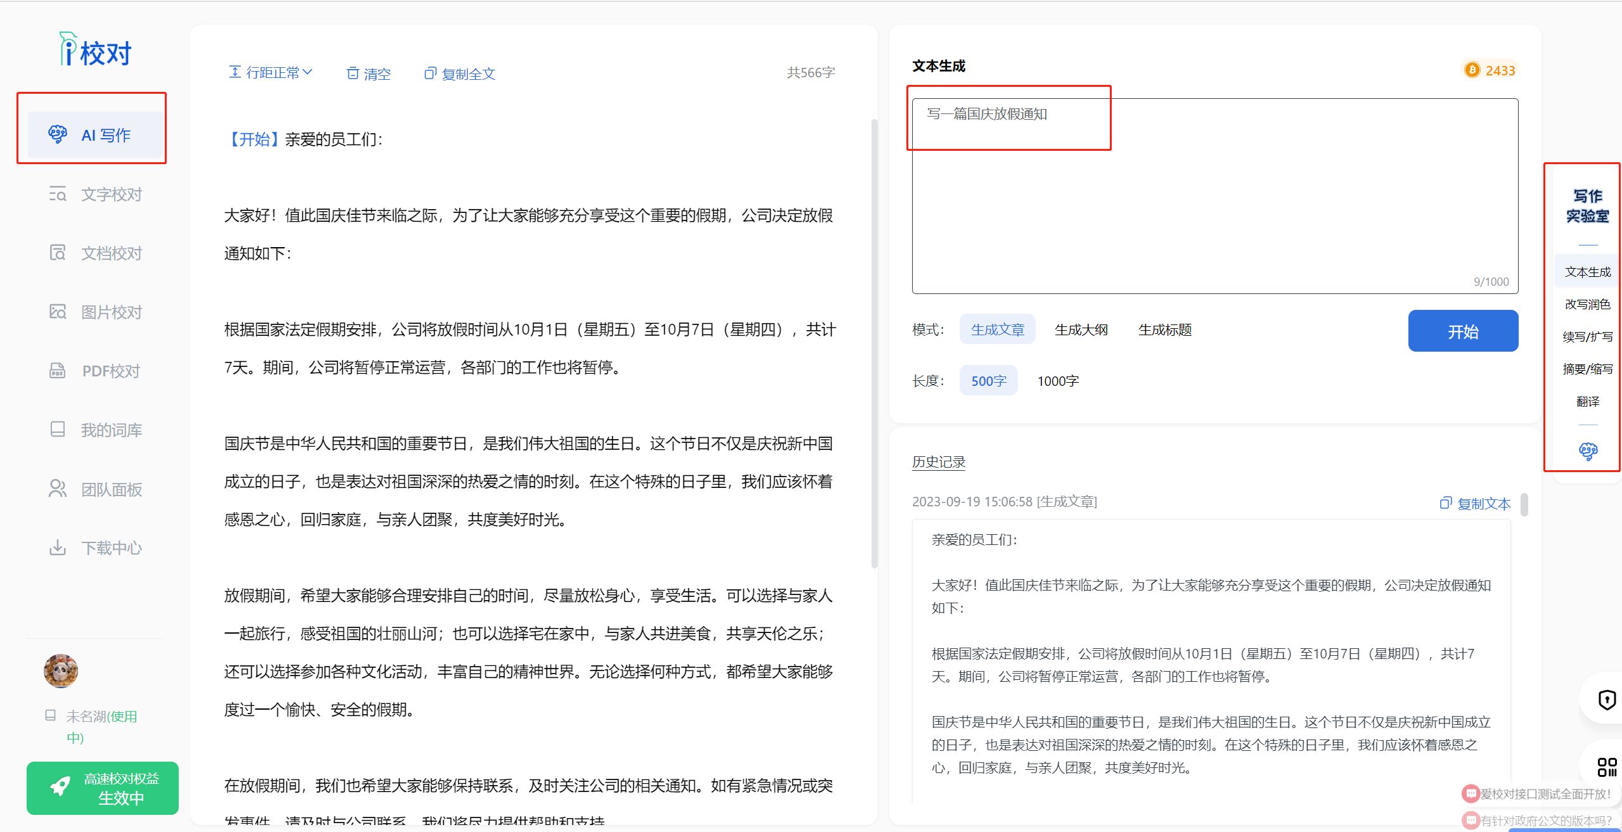The width and height of the screenshot is (1622, 832).
Task: Open the 历史记录 link
Action: click(939, 462)
